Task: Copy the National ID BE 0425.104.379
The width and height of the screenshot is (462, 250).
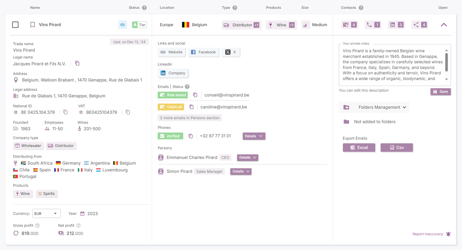Action: 65,112
